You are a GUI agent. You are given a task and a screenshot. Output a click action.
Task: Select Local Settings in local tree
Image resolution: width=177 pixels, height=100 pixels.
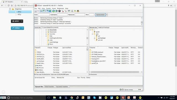coord(54,42)
